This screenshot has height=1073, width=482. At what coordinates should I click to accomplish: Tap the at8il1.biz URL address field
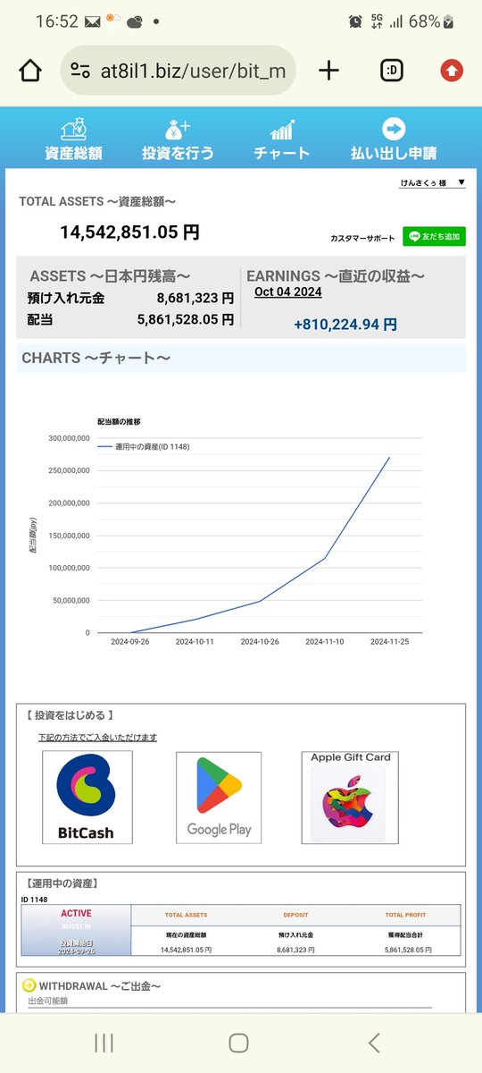179,71
